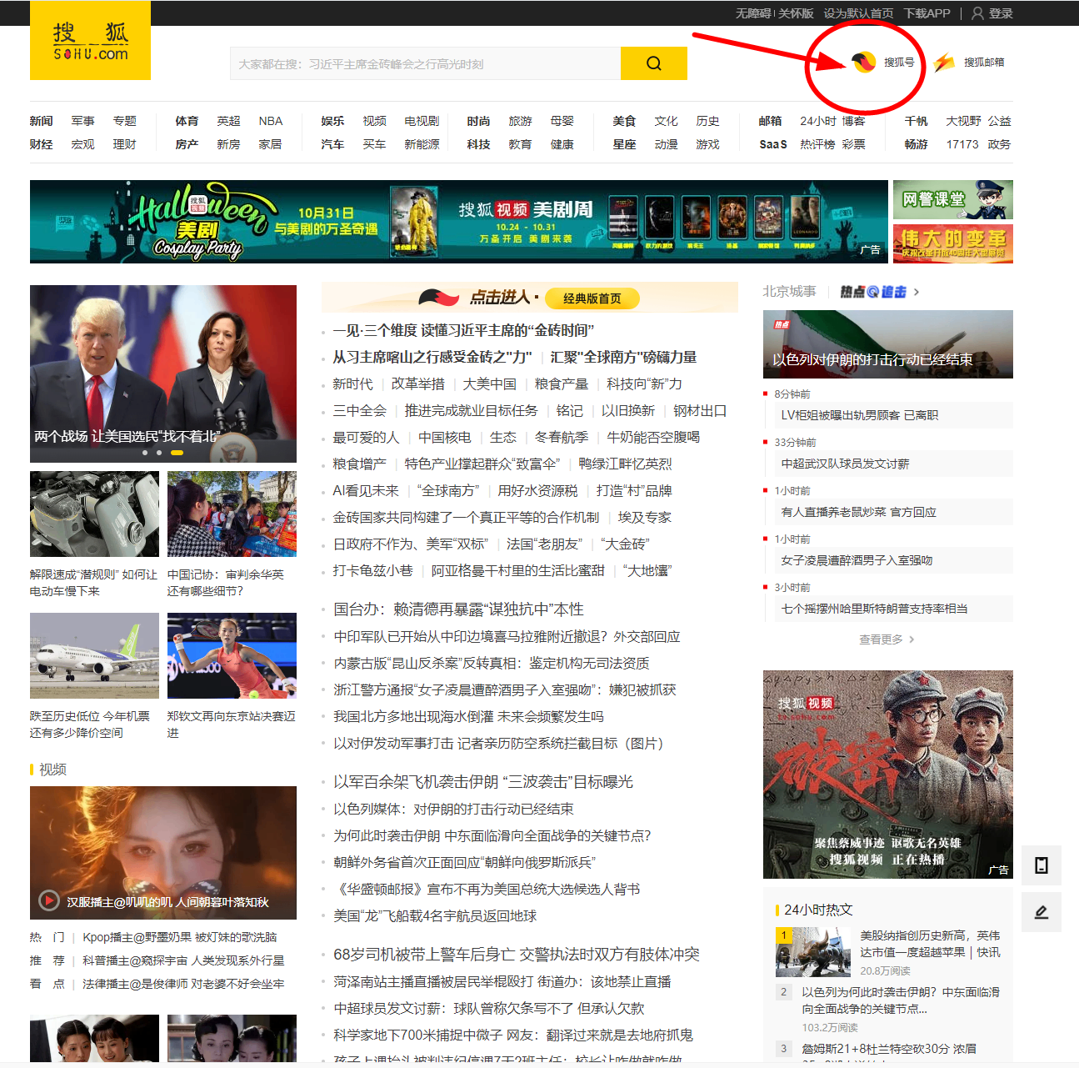The image size is (1079, 1068).
Task: Open 视频 section heading
Action: tap(52, 770)
